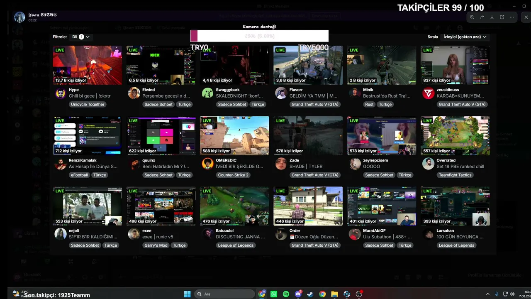Click the title "Chill bi gece | !okxtr"

click(x=90, y=96)
